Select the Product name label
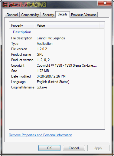This screenshot has height=156, width=114. pyautogui.click(x=21, y=55)
